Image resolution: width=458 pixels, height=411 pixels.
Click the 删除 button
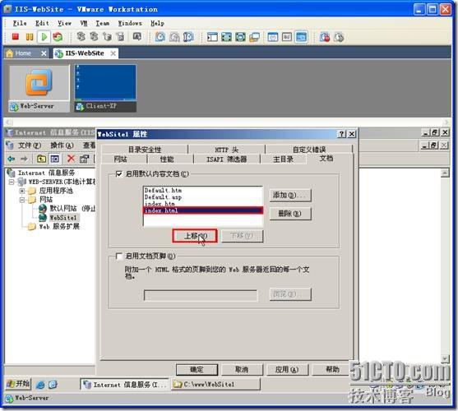pos(290,214)
